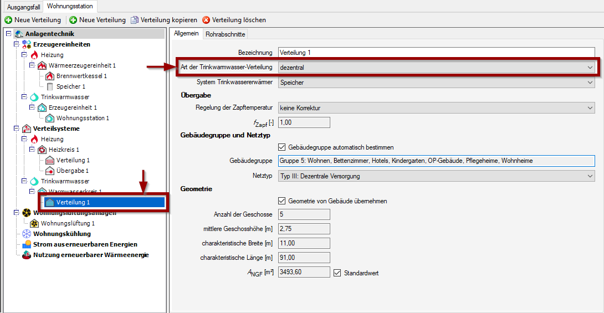Click the Wohnungslüftung 1 fan icon
The width and height of the screenshot is (604, 313).
point(34,223)
